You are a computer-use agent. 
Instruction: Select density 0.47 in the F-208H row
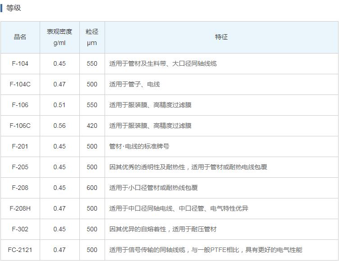60,208
